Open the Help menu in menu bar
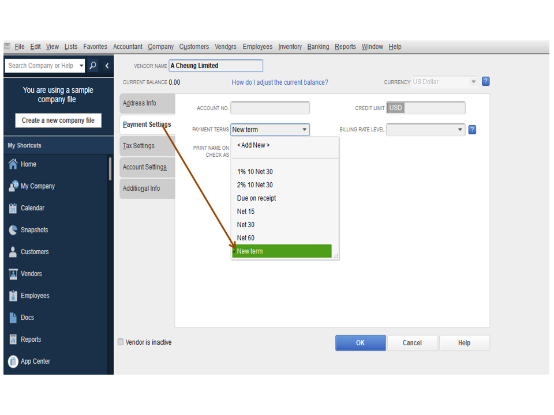The image size is (554, 415). [395, 47]
